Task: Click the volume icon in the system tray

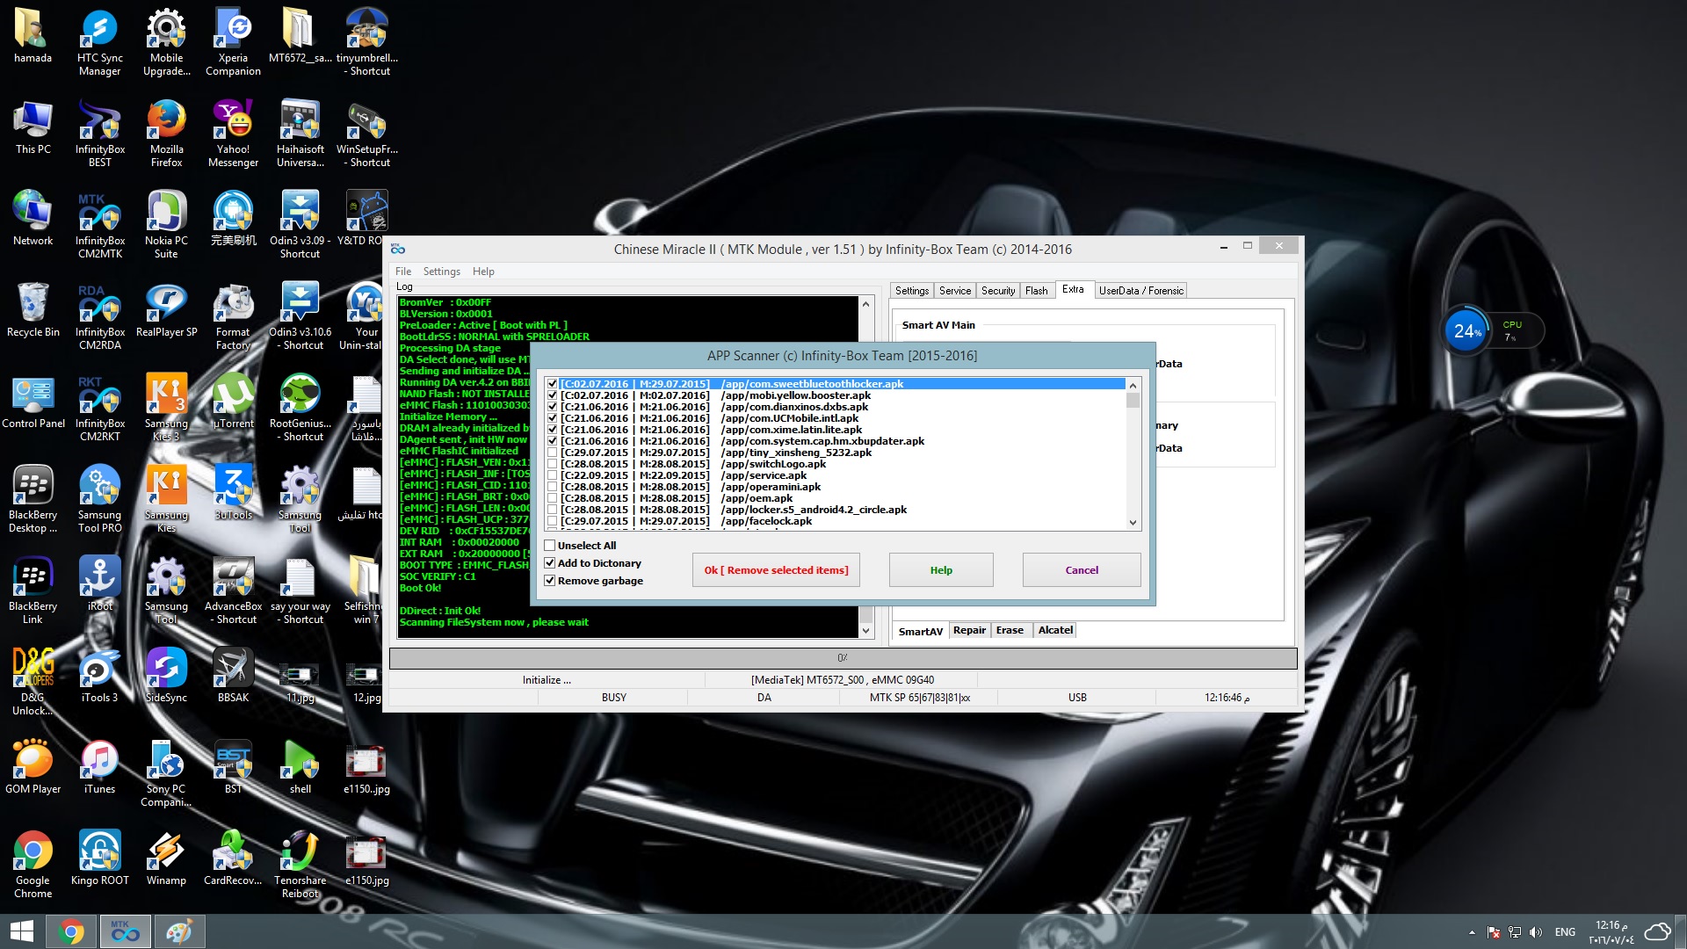Action: (1536, 932)
